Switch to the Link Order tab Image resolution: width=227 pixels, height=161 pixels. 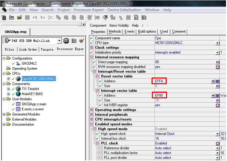[28, 50]
